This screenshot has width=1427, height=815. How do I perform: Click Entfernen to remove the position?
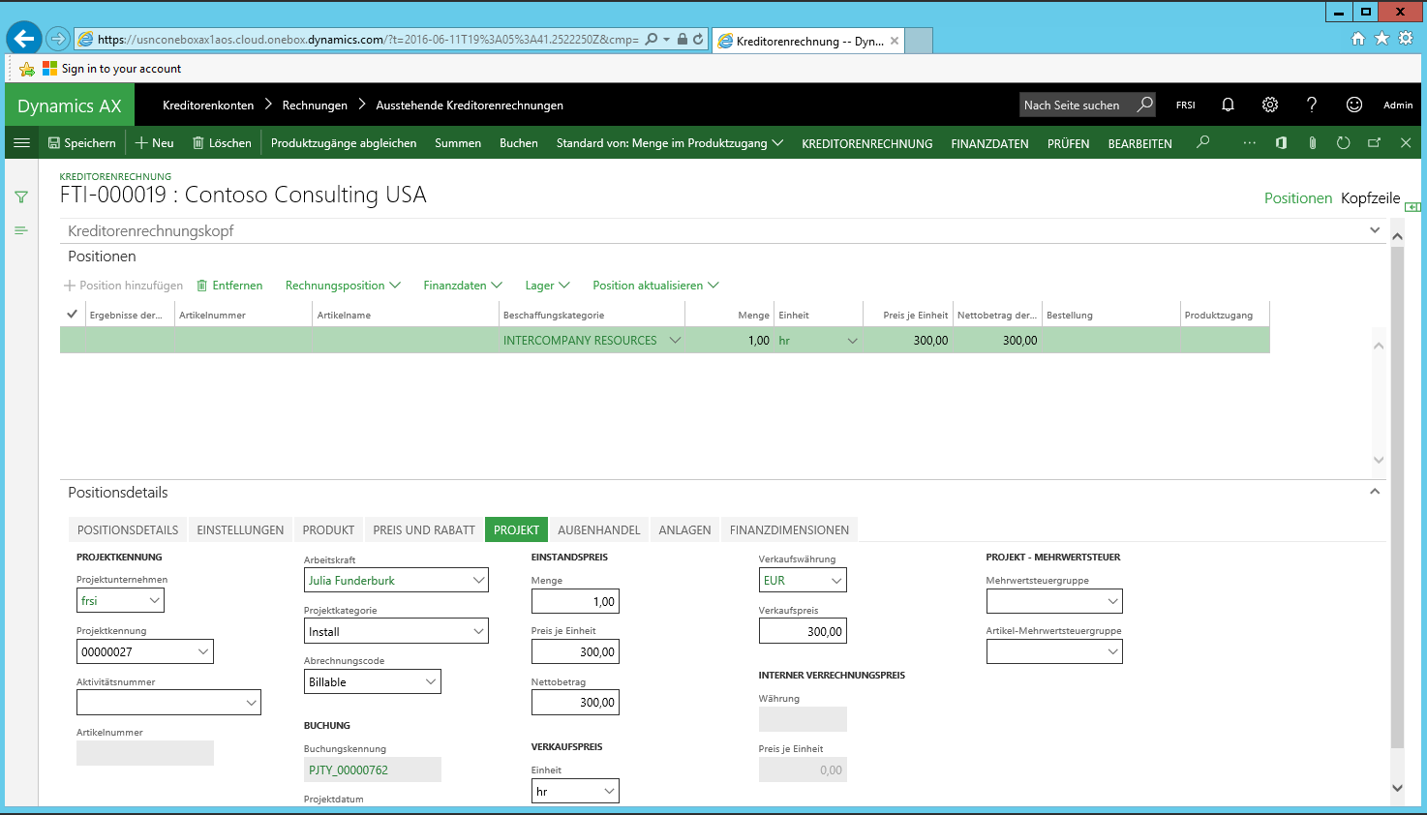(x=229, y=286)
